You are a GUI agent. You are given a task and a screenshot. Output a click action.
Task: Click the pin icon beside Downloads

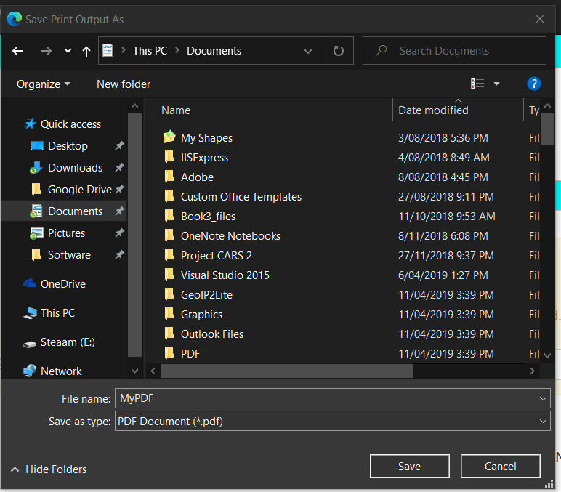(x=119, y=167)
